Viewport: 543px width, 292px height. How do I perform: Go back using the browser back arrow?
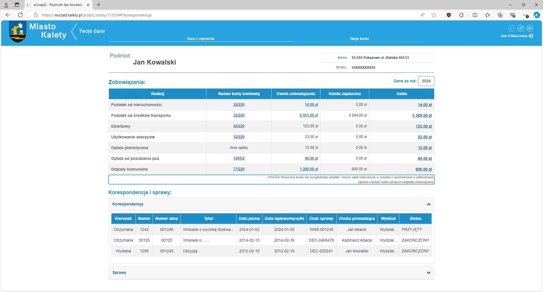point(8,15)
